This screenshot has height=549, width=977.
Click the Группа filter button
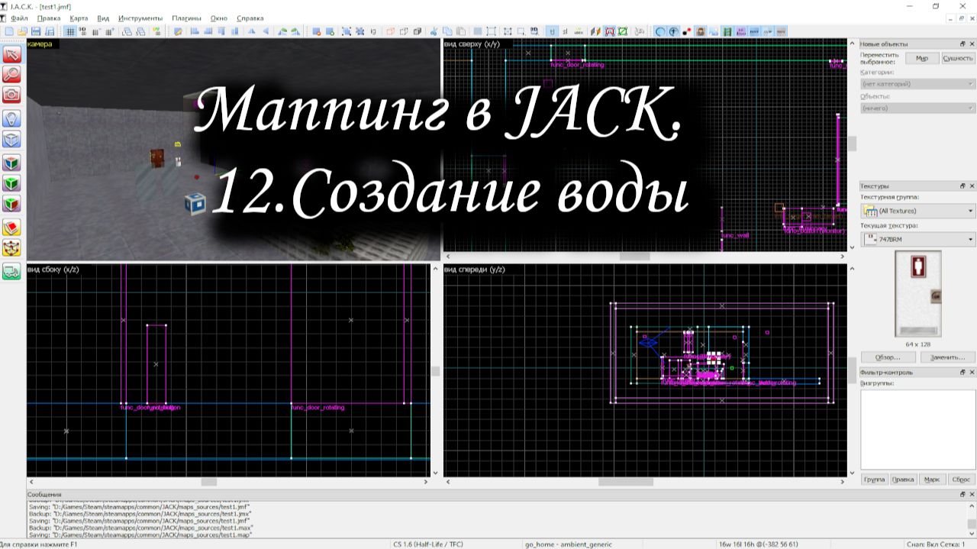coord(874,480)
